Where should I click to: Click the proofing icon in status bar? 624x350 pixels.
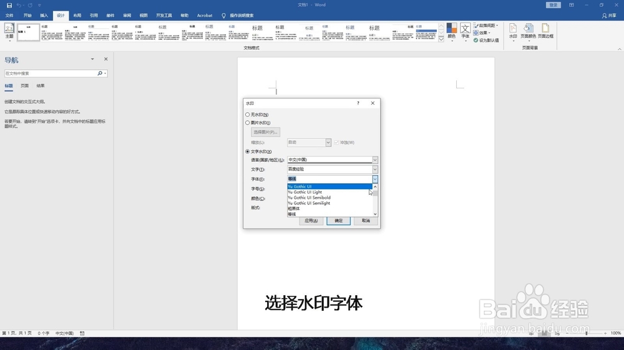point(82,333)
